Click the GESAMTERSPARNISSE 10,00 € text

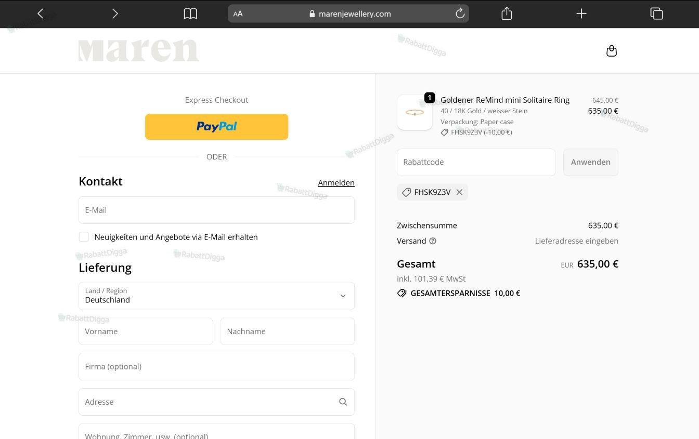tap(465, 293)
